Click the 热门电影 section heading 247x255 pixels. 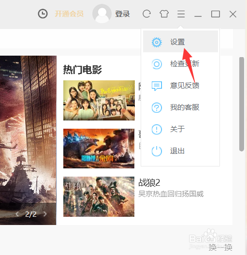[83, 70]
